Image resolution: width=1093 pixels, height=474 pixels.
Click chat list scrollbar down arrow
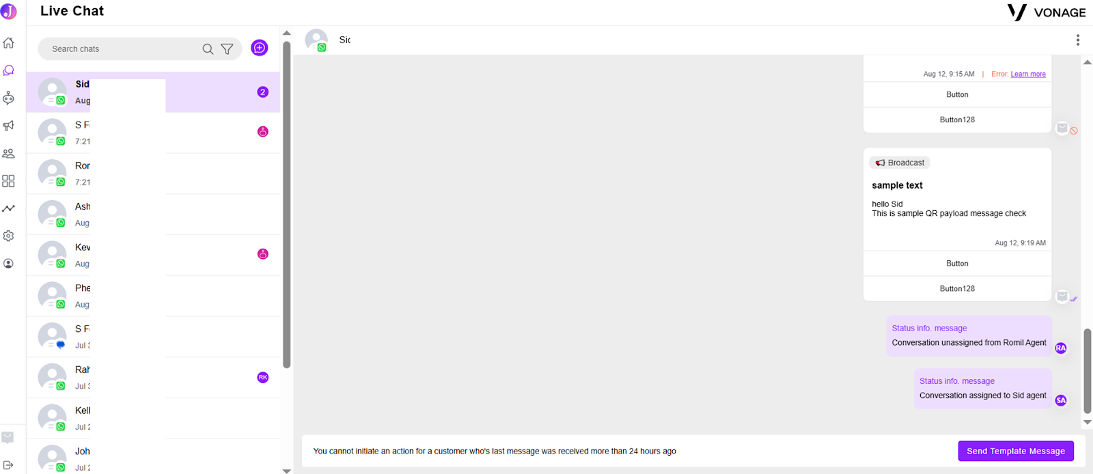click(287, 471)
